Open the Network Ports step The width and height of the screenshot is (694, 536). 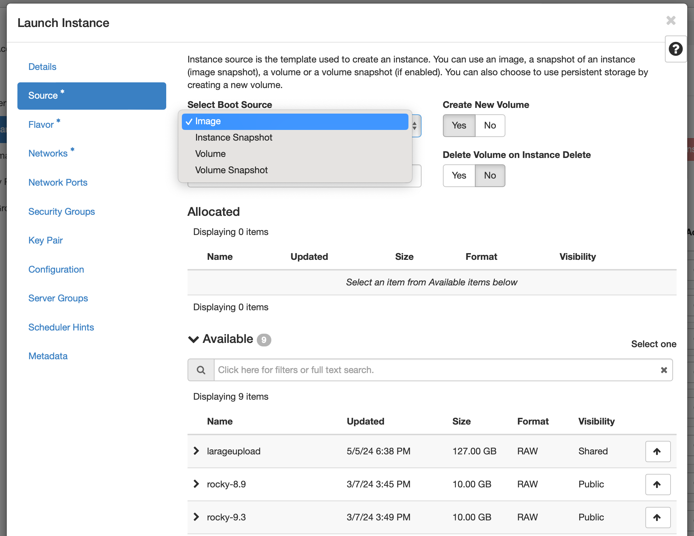(58, 182)
